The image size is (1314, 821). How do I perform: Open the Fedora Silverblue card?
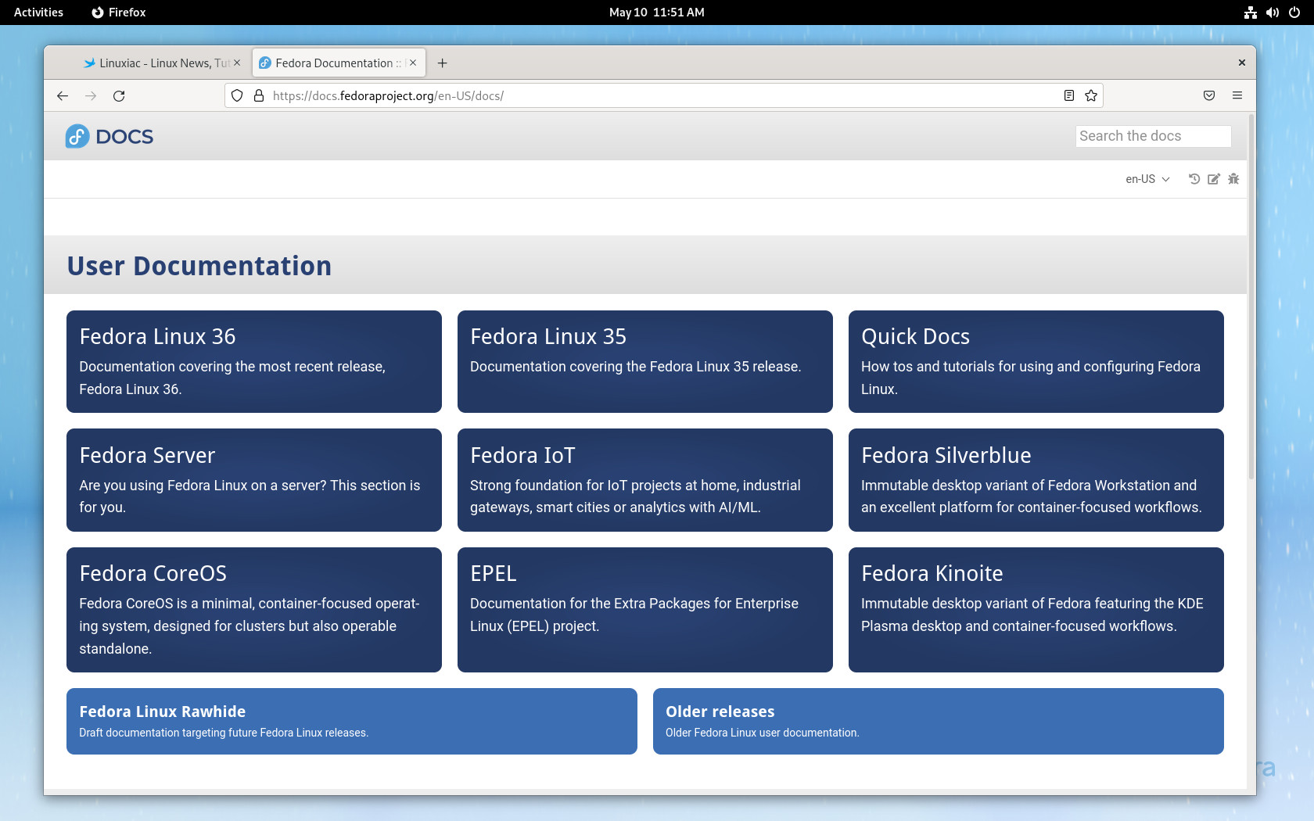point(1036,480)
